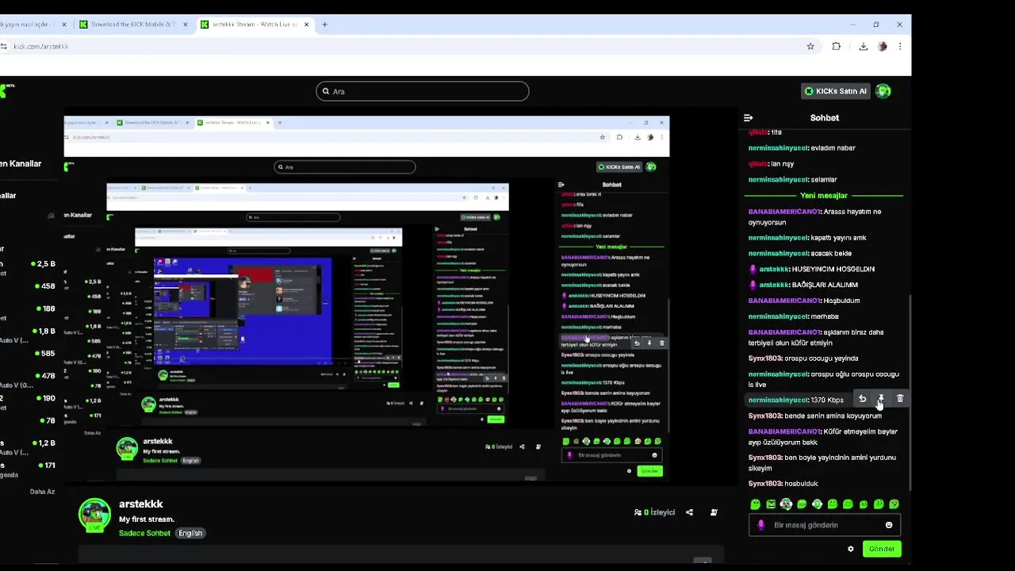Viewport: 1015px width, 571px height.
Task: Open the user profile avatar menu
Action: coord(883,91)
